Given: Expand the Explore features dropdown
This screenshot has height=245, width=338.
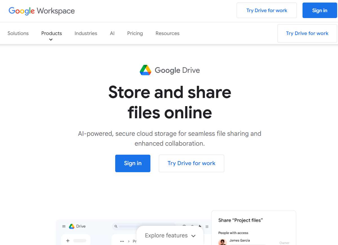Looking at the screenshot, I should (170, 235).
